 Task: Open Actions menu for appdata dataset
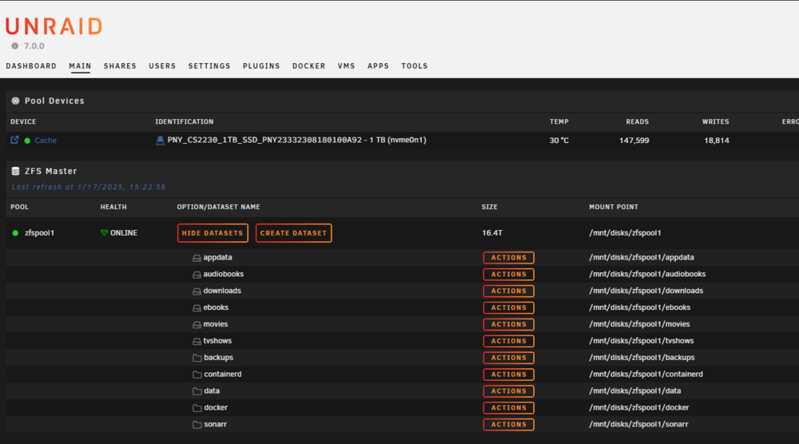pyautogui.click(x=508, y=258)
